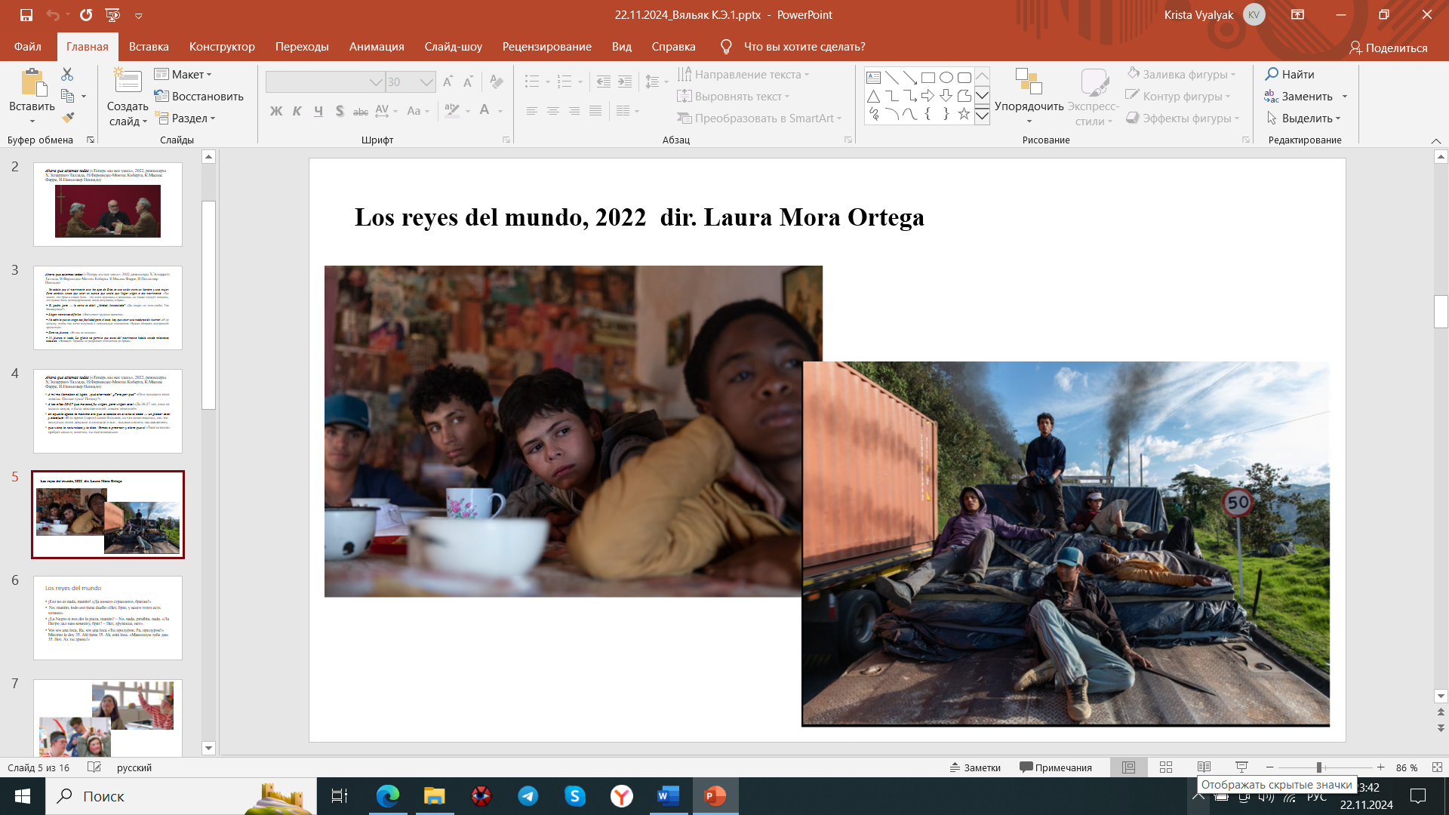Expand the shapes gallery with the More arrow
Image resolution: width=1449 pixels, height=815 pixels.
tap(982, 115)
